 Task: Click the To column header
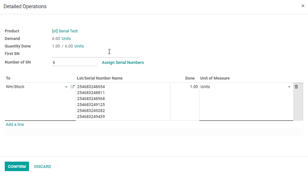tap(8, 78)
